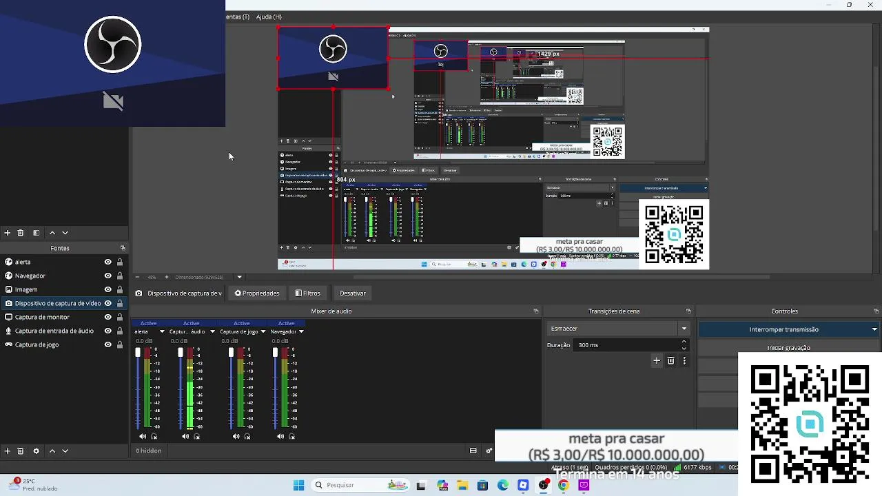The width and height of the screenshot is (882, 496).
Task: Hide the Imagem source
Action: click(x=107, y=289)
